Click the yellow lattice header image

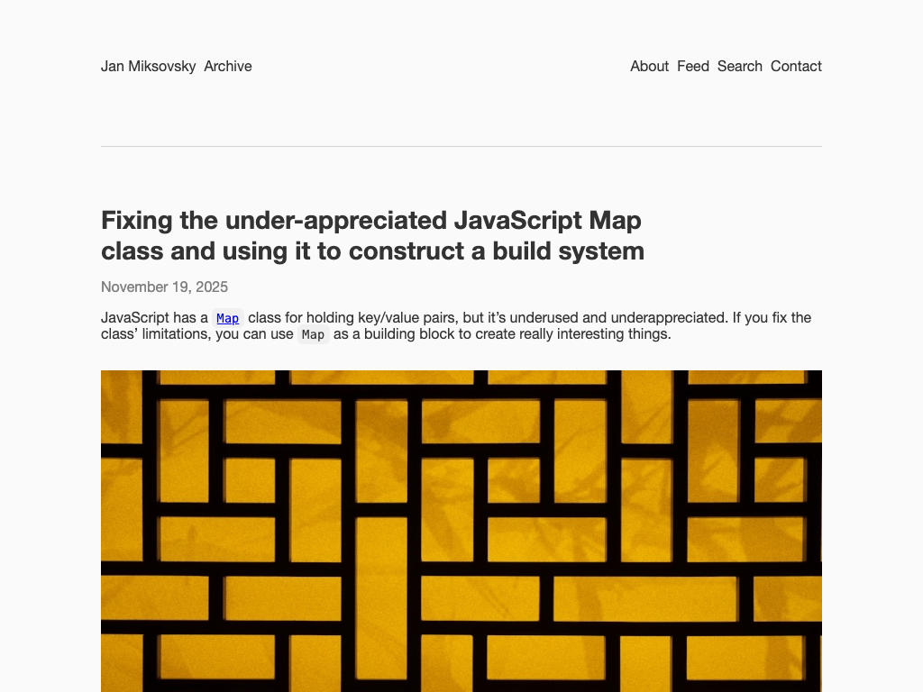(461, 531)
